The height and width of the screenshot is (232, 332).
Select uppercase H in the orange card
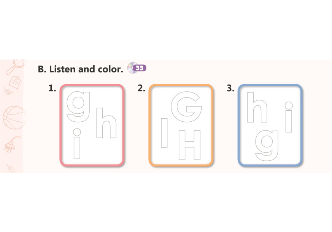pyautogui.click(x=189, y=145)
